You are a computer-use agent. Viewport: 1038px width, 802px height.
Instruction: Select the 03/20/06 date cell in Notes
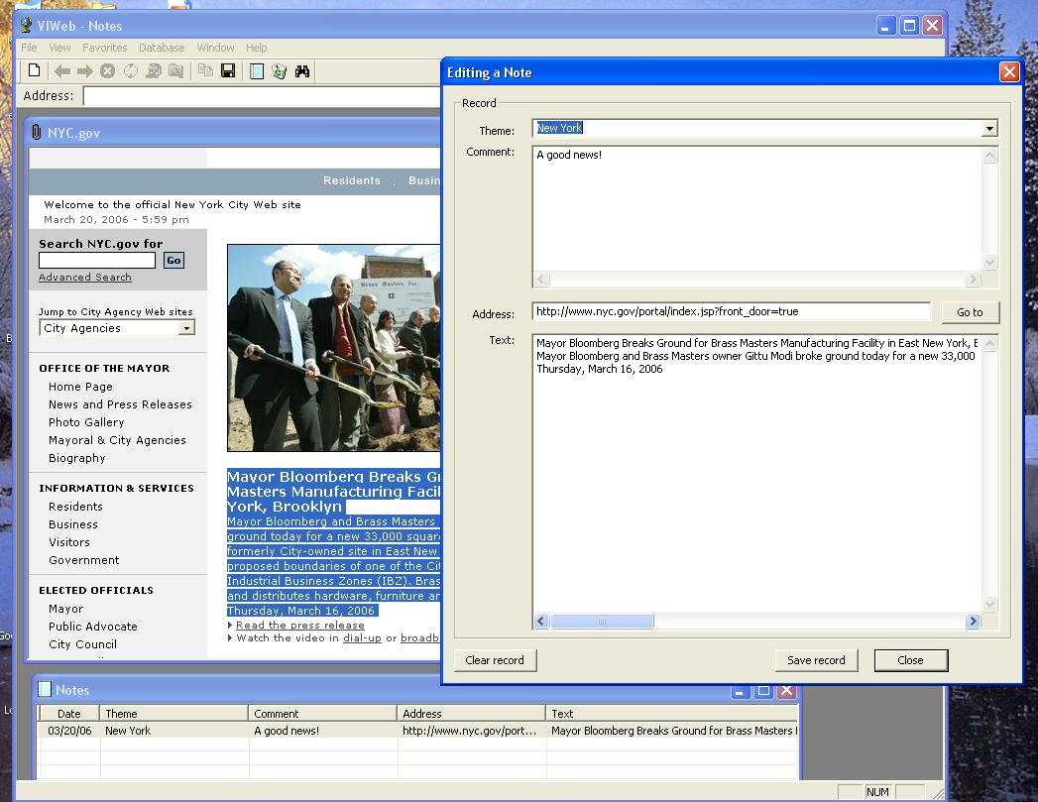click(69, 731)
